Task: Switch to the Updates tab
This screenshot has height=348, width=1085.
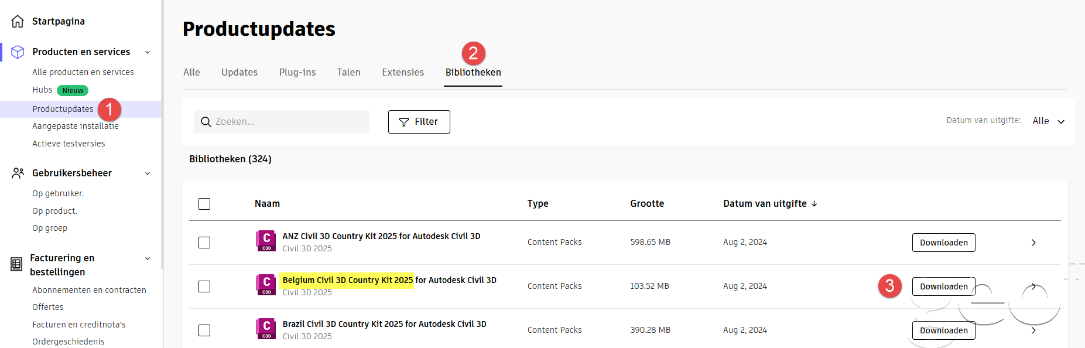Action: tap(239, 73)
